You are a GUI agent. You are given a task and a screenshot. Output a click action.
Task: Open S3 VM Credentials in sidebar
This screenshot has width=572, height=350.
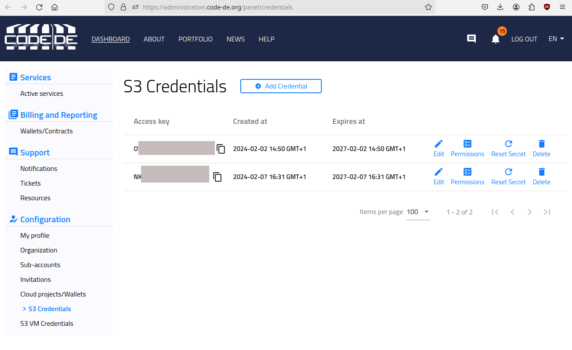coord(47,324)
